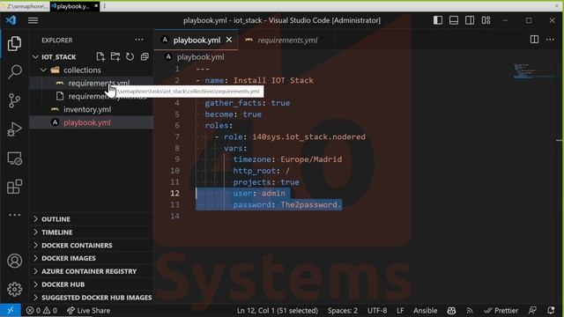Toggle the primary side bar
The image size is (564, 317).
click(438, 20)
